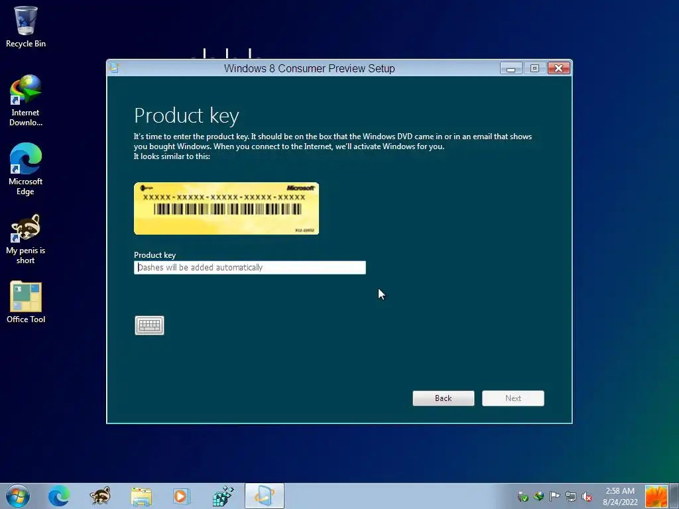Close the Windows 8 Consumer Preview Setup
This screenshot has width=679, height=509.
pyautogui.click(x=558, y=68)
